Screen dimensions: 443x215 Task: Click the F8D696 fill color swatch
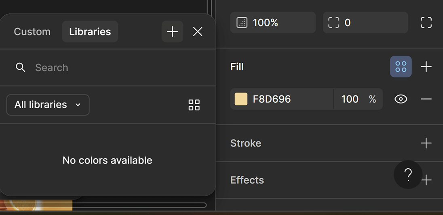pyautogui.click(x=241, y=99)
